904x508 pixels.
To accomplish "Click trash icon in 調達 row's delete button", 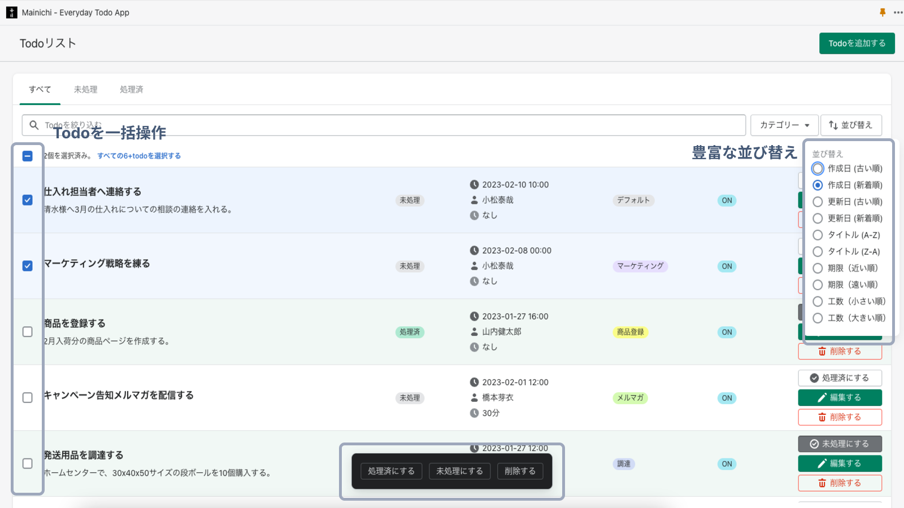I will pyautogui.click(x=822, y=484).
